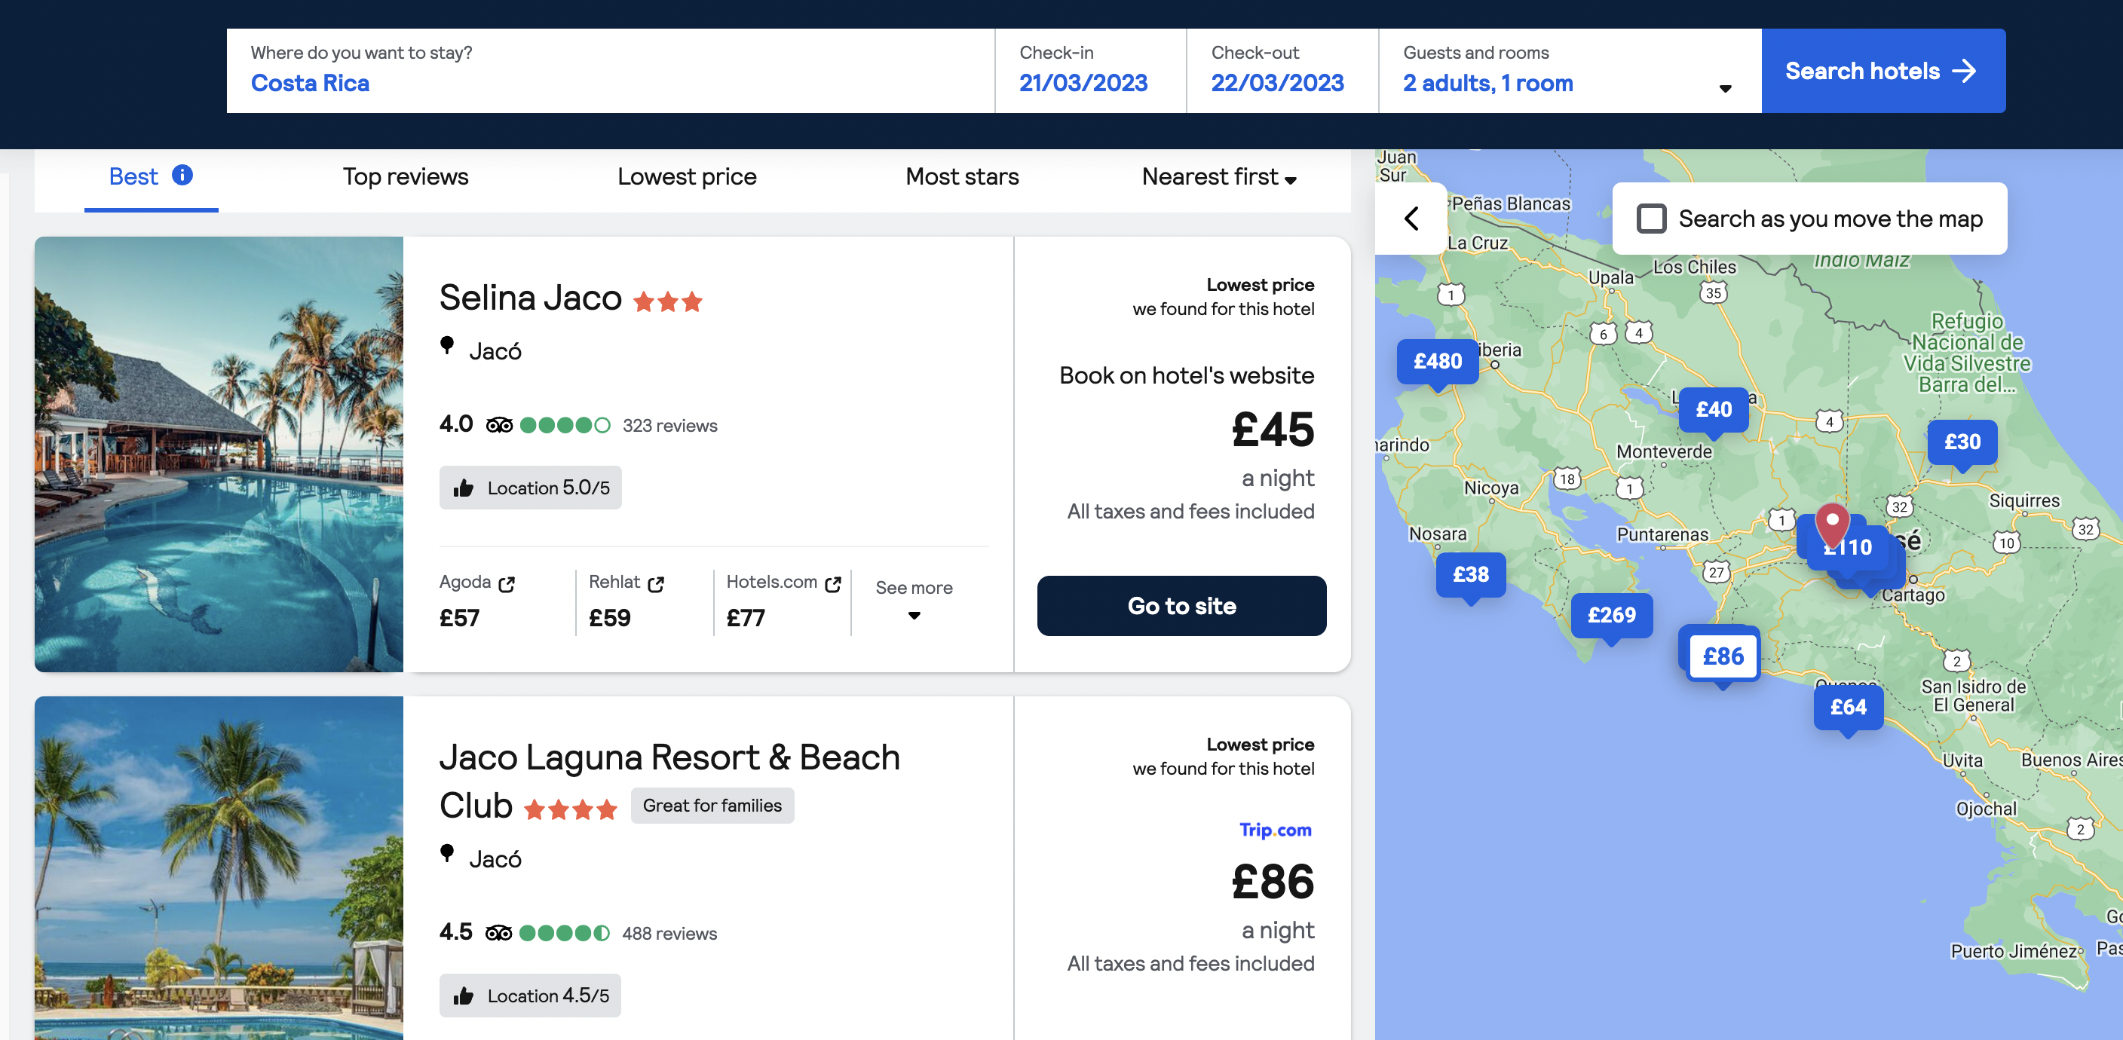Select the Best sorting tab
Screen dimensions: 2123x1040
point(151,176)
